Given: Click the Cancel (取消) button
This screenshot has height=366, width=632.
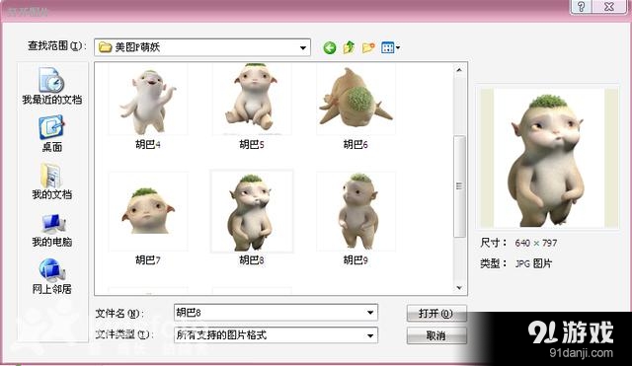Looking at the screenshot, I should click(x=436, y=335).
